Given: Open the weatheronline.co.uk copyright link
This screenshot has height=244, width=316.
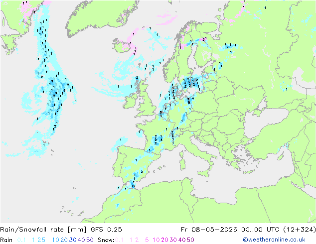Looking at the screenshot, I should [x=274, y=240].
